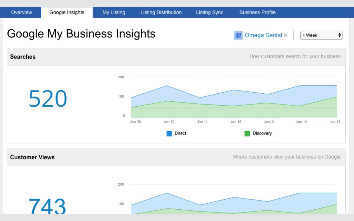Open the Overview tab

point(22,12)
